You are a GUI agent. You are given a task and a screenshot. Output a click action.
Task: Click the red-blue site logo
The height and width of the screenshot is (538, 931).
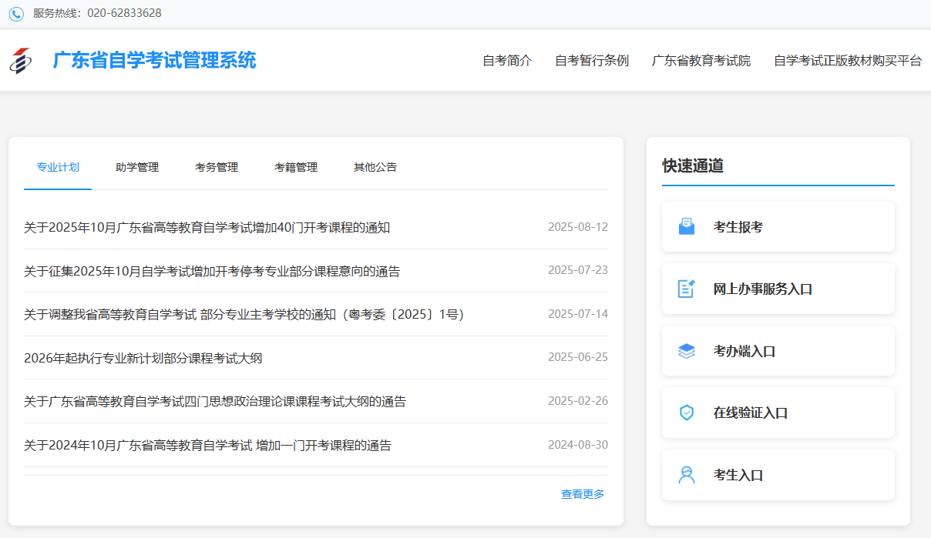pos(21,61)
